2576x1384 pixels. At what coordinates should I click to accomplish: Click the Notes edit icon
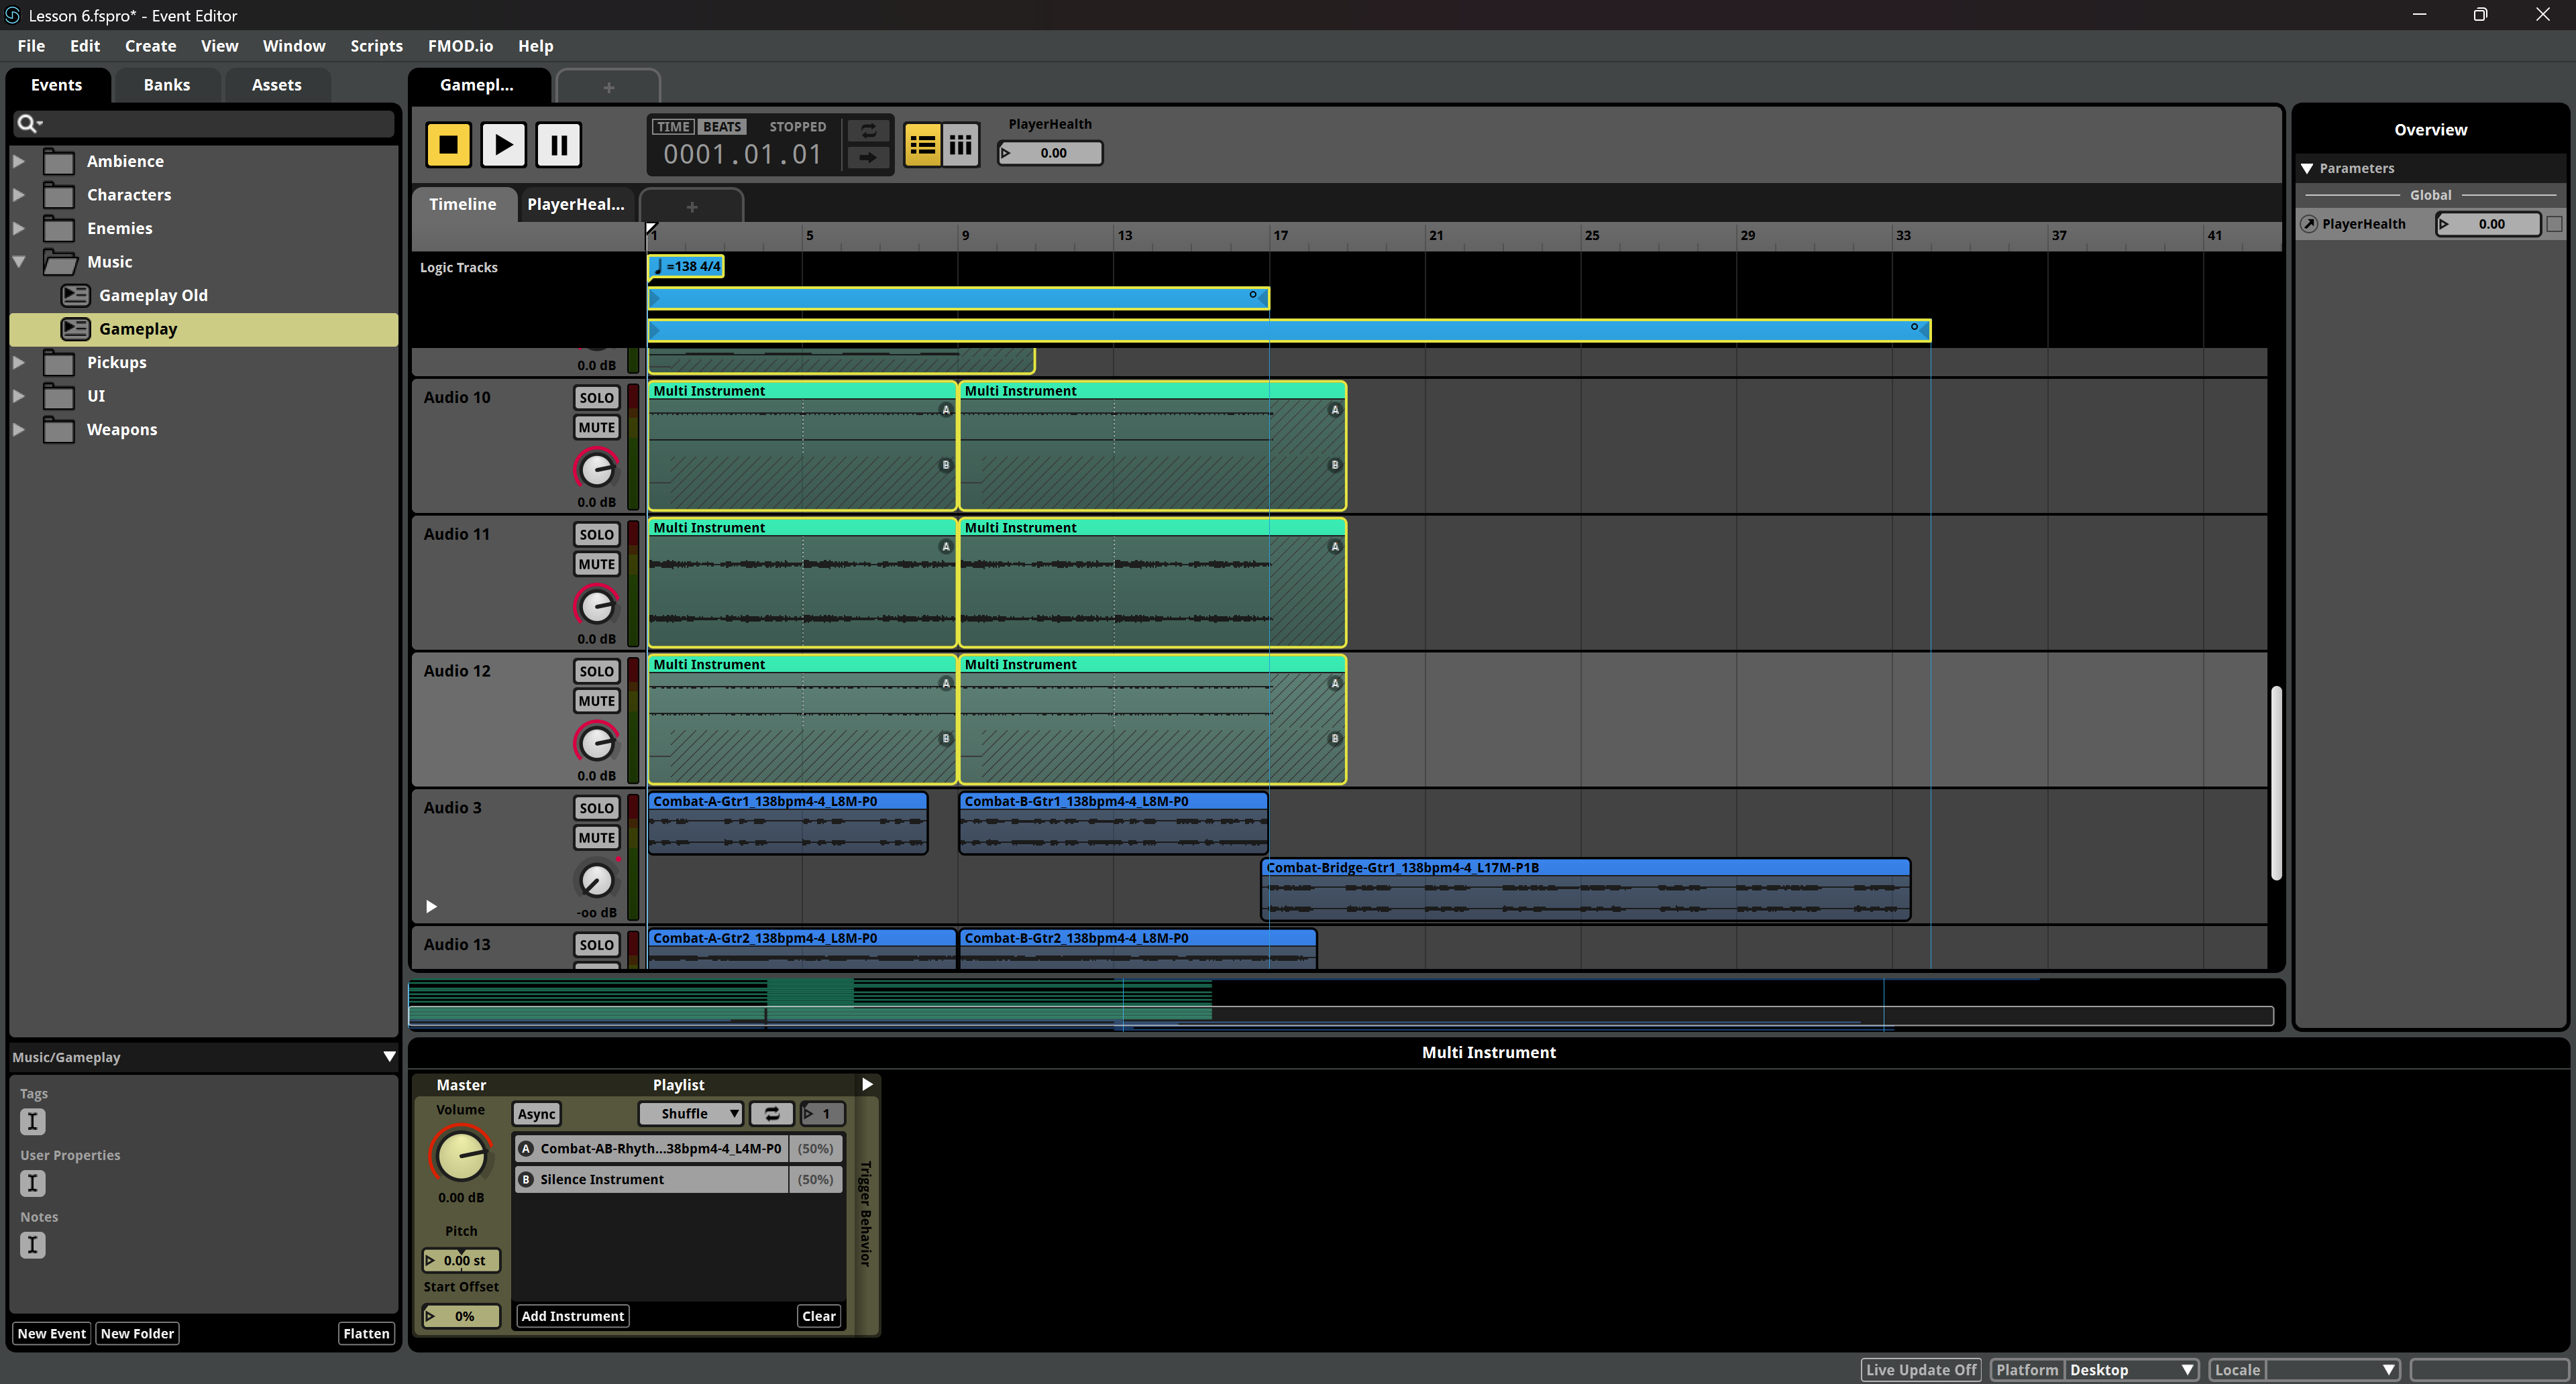pos(33,1245)
